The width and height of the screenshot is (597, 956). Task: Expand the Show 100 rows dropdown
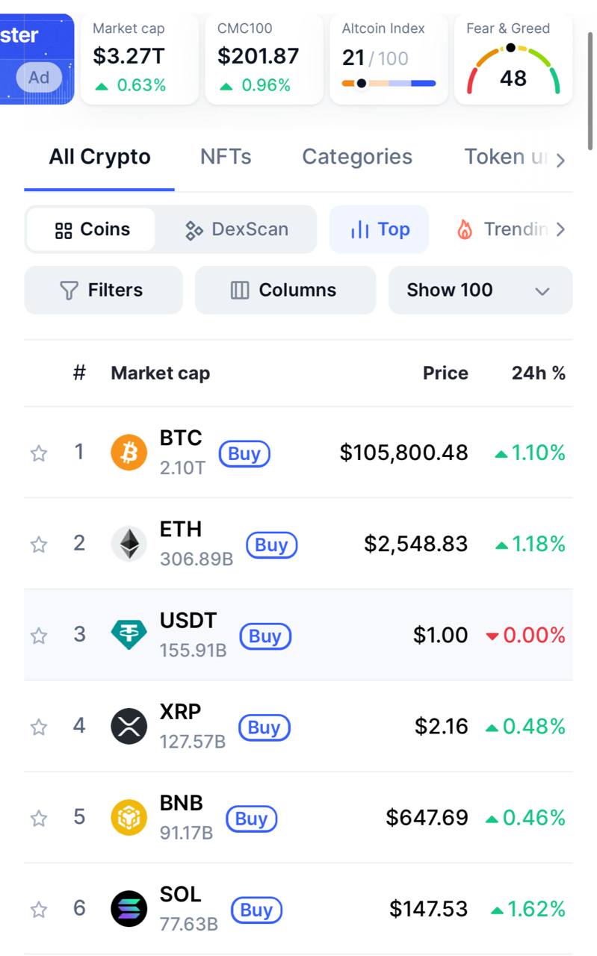click(x=480, y=290)
